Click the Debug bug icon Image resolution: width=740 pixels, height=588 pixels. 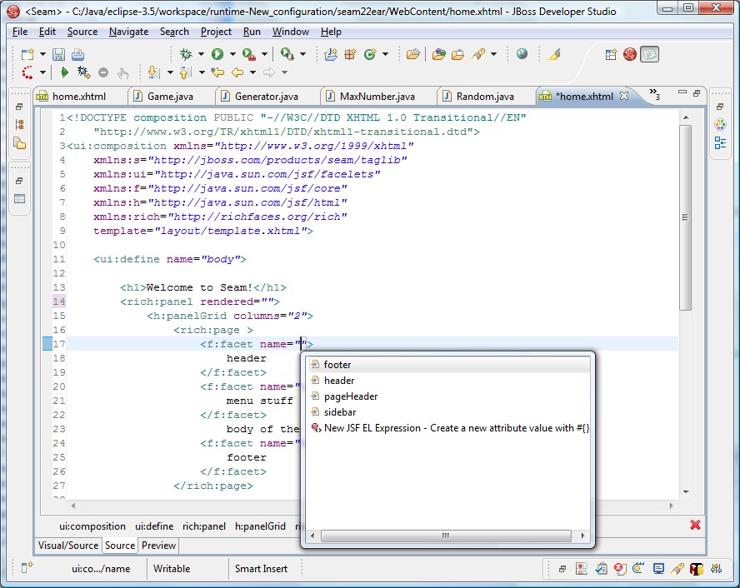pos(187,54)
